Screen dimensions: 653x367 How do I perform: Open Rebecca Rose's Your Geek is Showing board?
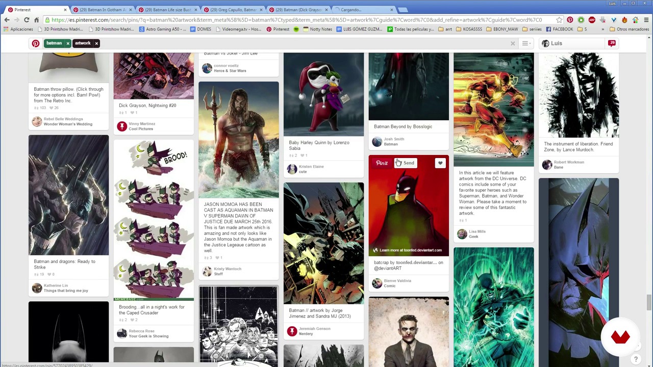(148, 336)
